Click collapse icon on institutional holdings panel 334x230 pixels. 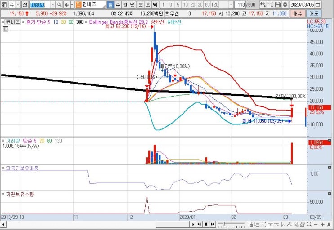pos(330,194)
